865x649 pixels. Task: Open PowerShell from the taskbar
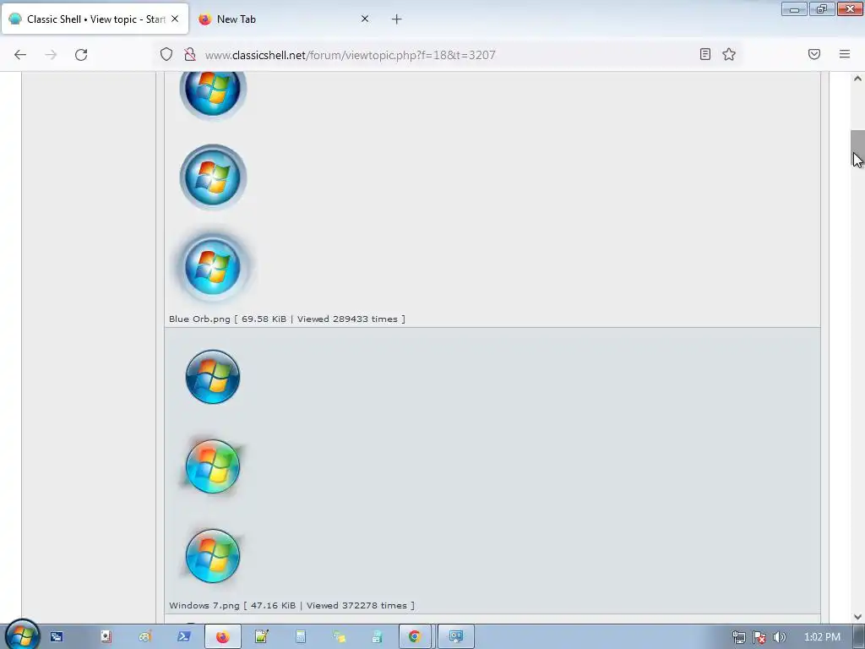coord(183,637)
